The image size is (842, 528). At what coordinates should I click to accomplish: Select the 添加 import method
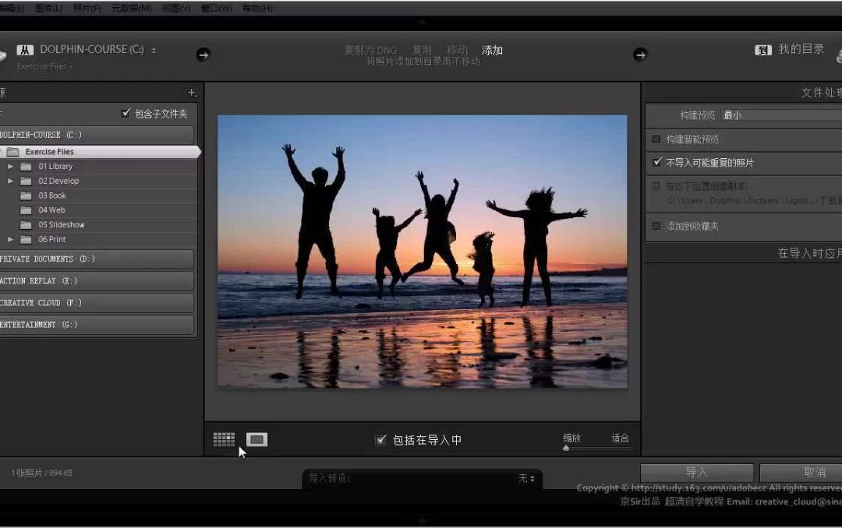pyautogui.click(x=492, y=50)
